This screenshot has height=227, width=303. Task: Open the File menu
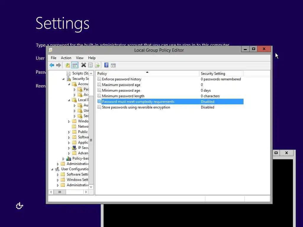[54, 58]
